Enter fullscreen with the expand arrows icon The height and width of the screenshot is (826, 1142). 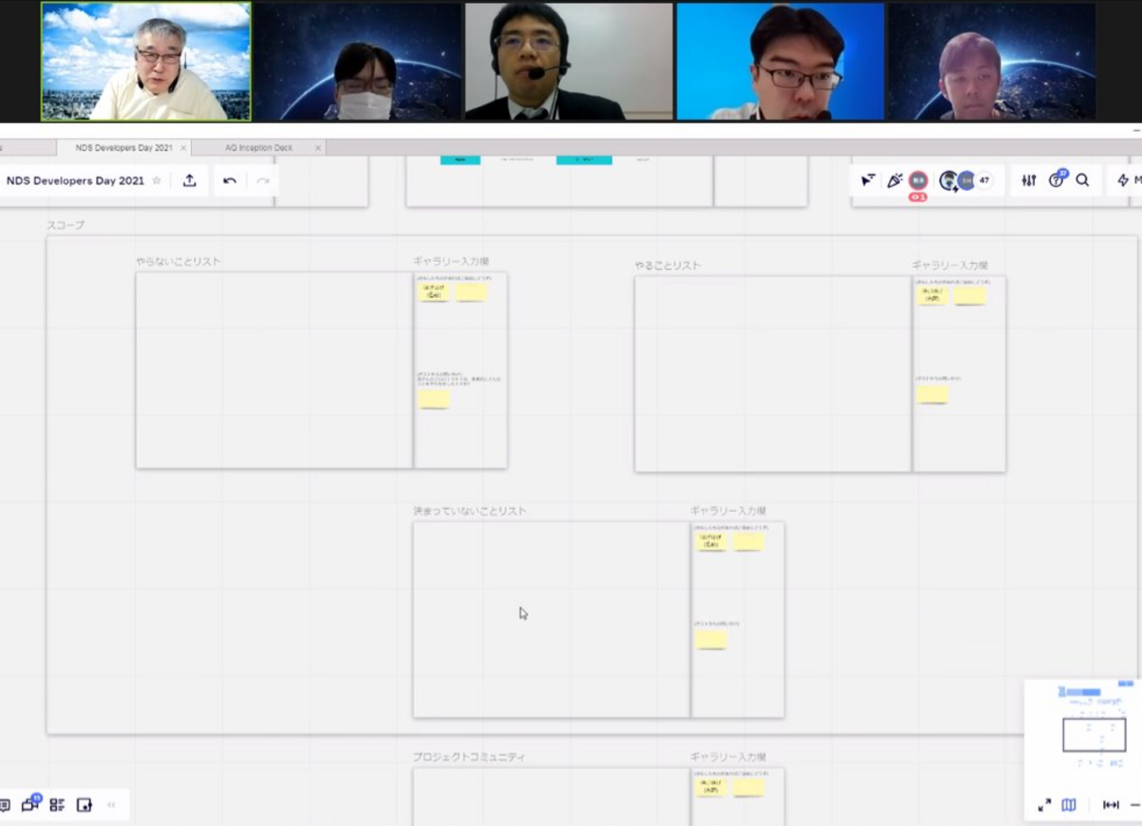click(x=1044, y=805)
